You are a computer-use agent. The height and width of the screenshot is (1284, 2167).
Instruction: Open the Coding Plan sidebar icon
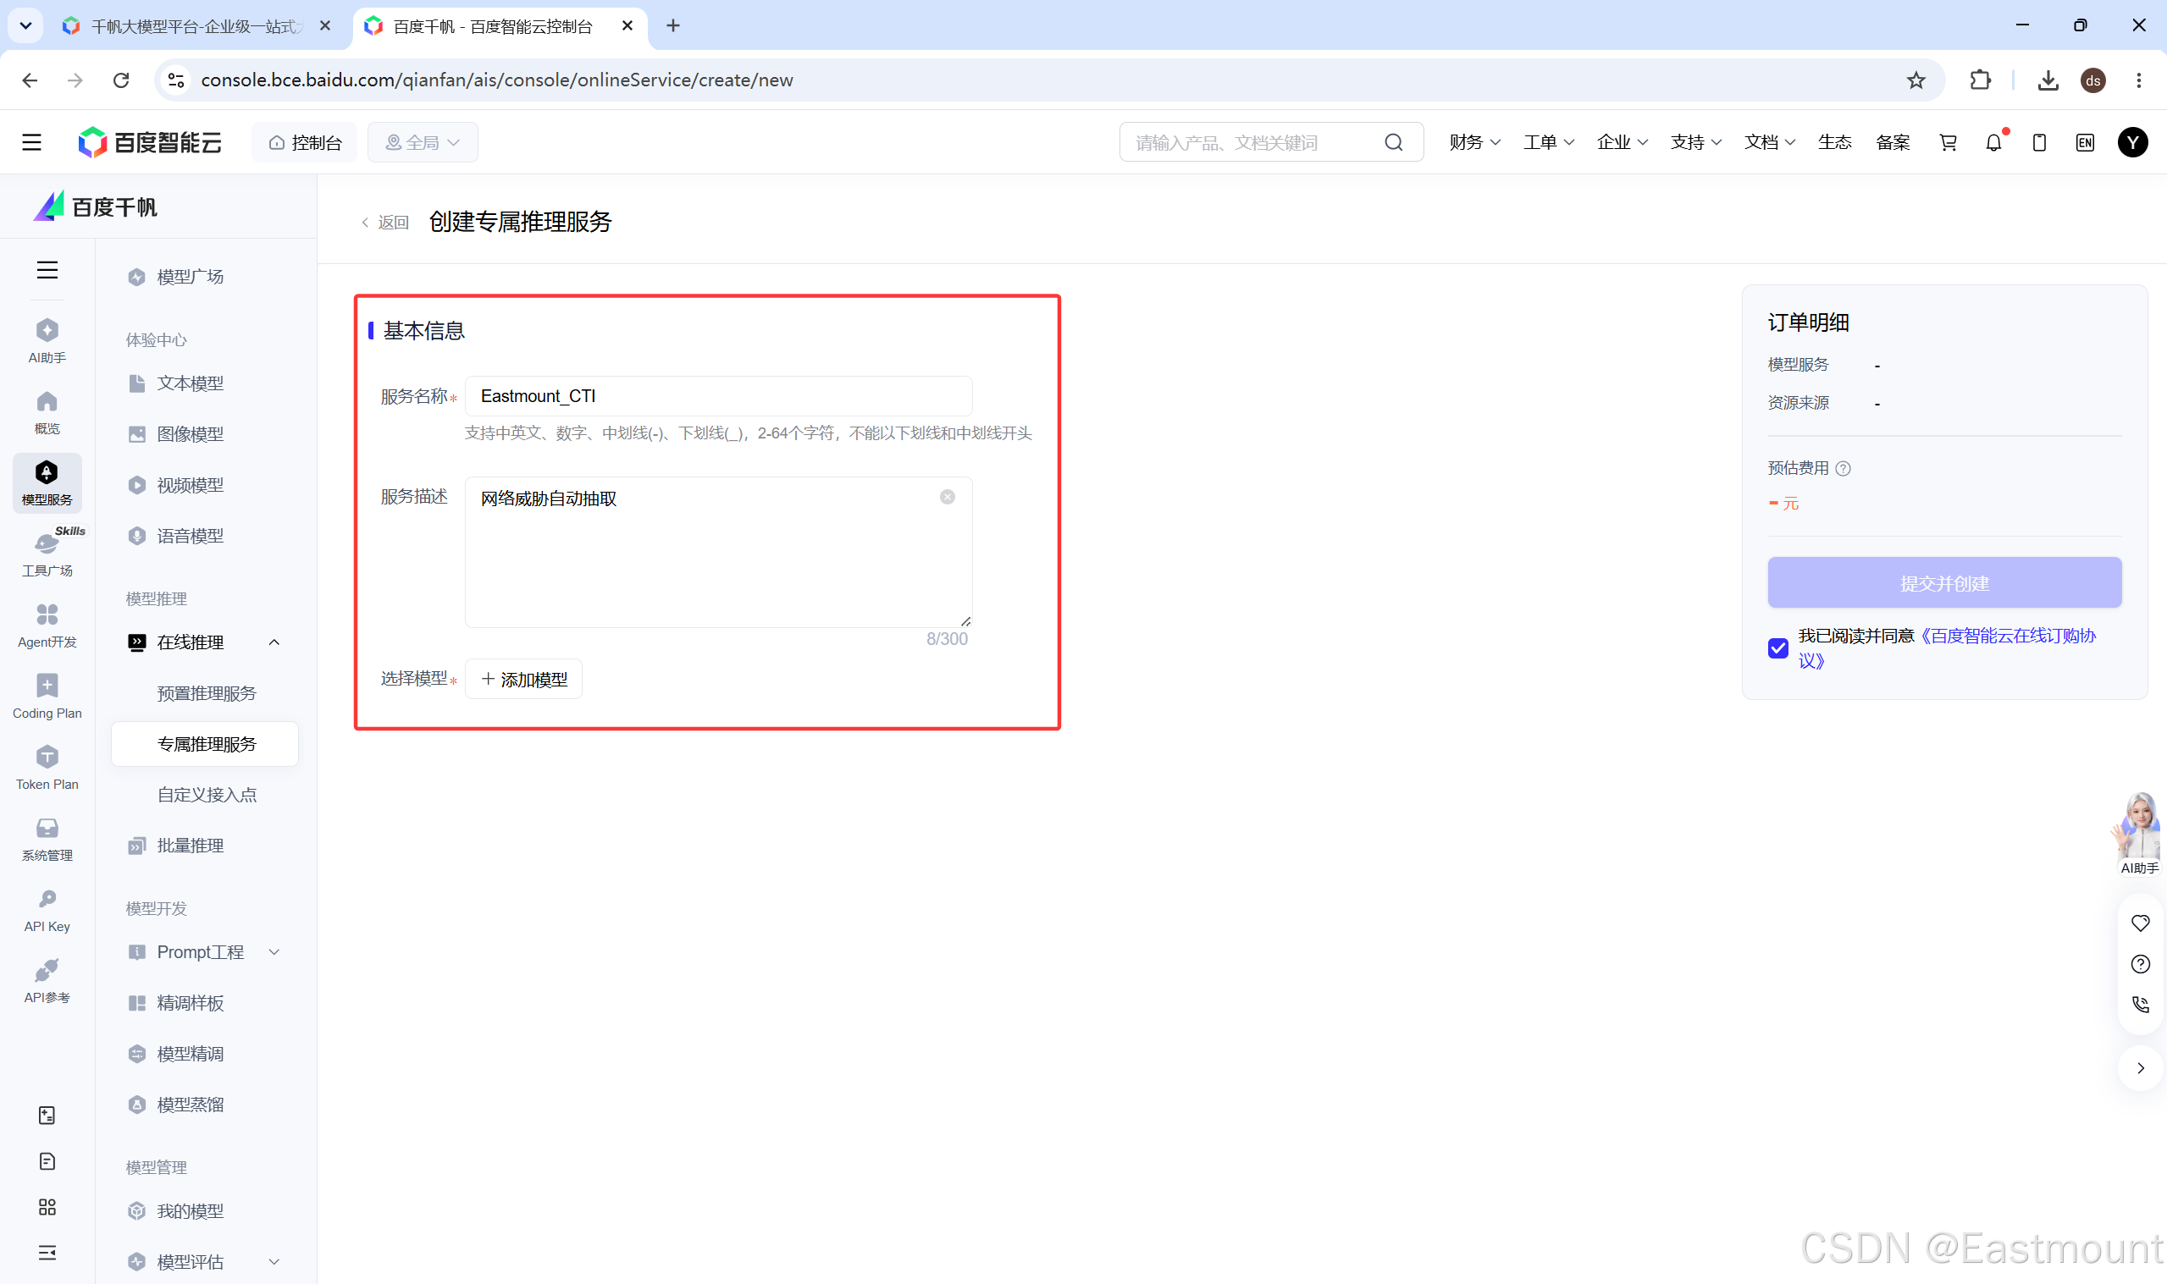click(47, 697)
